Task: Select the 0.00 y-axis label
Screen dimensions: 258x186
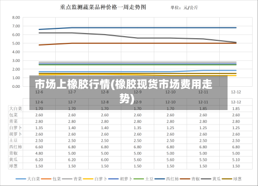Action: pos(16,86)
